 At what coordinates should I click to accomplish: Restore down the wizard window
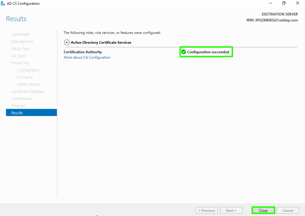[284, 4]
